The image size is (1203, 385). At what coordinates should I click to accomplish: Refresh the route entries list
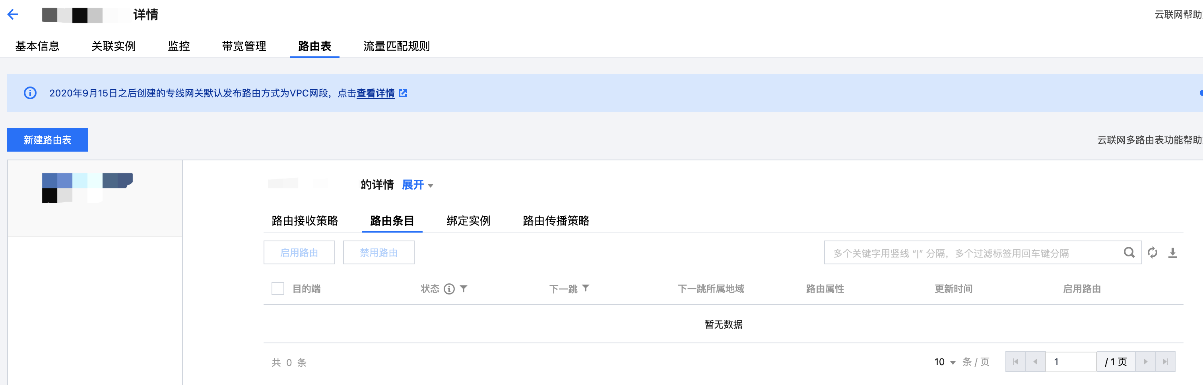(1152, 252)
